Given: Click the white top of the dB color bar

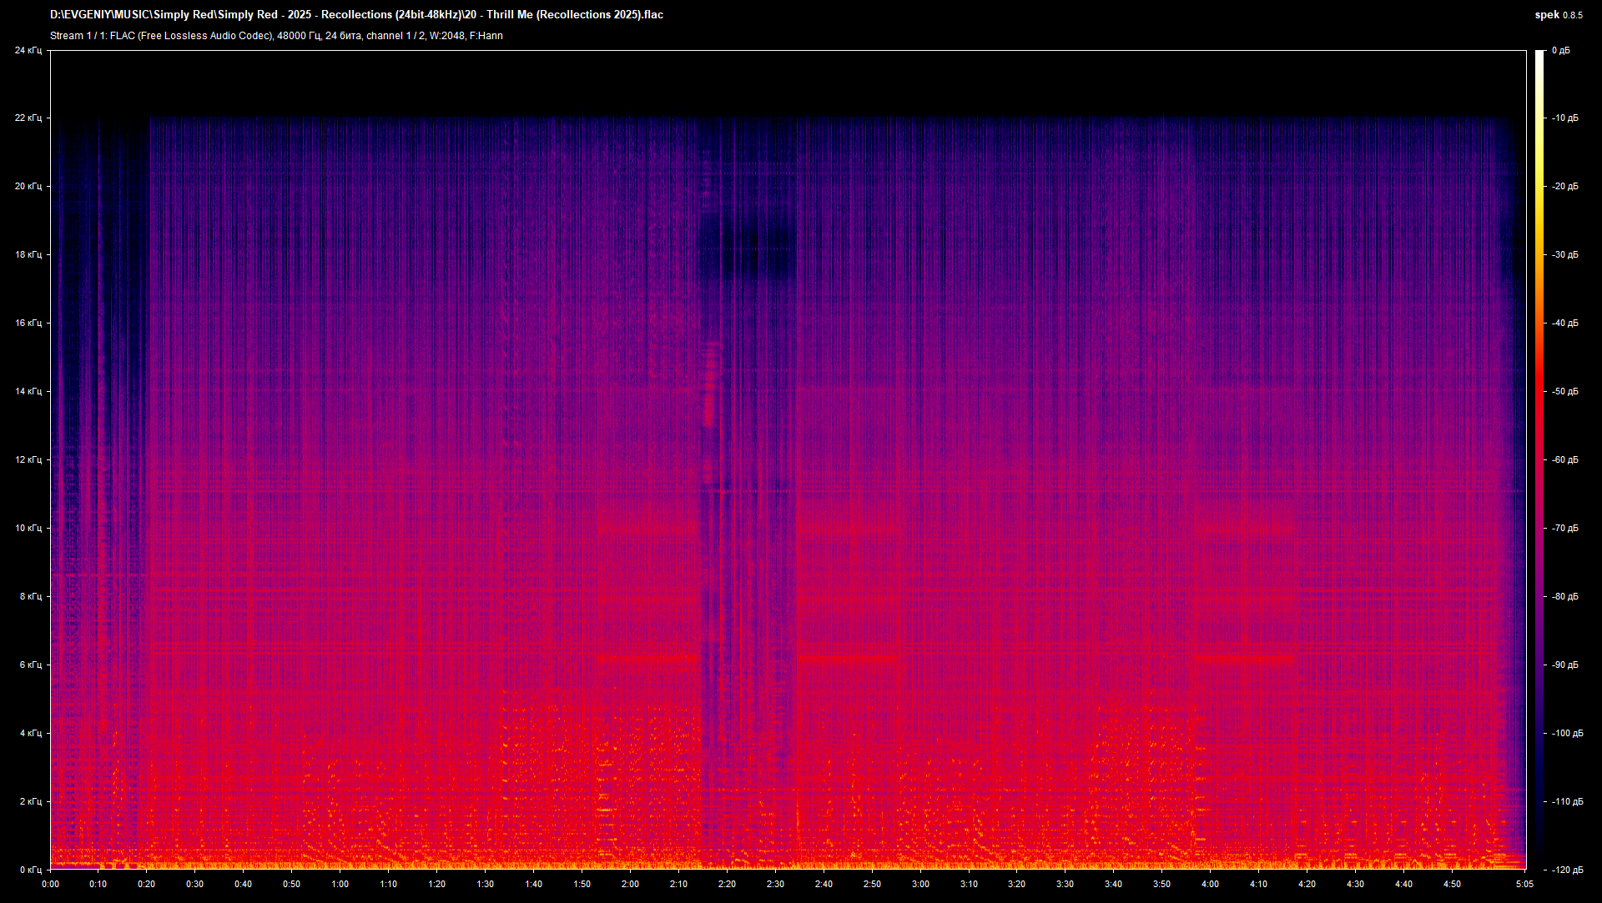Looking at the screenshot, I should (x=1539, y=55).
